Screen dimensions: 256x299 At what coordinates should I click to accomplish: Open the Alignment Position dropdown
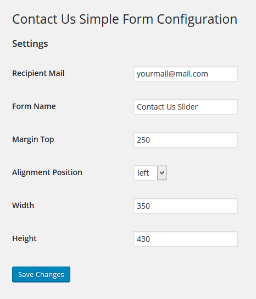click(x=150, y=173)
